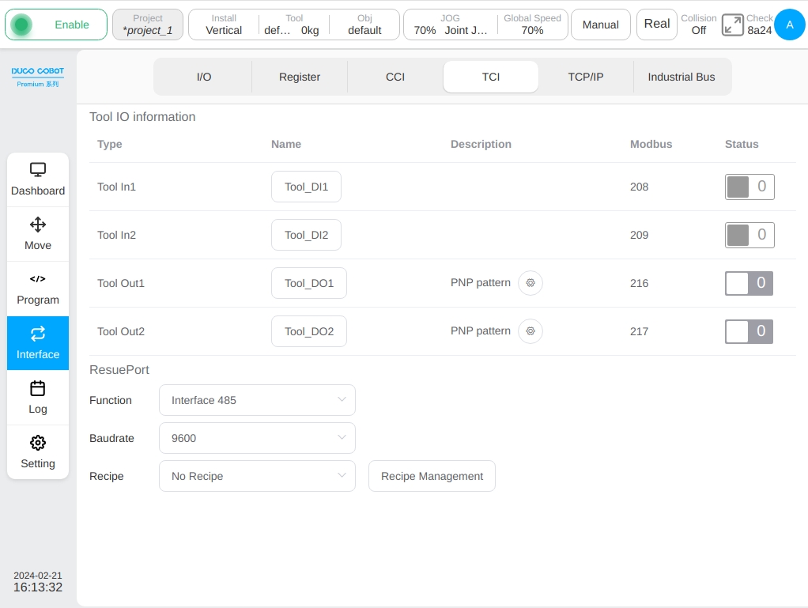
Task: Edit the Tool_DO1 name field
Action: [309, 283]
